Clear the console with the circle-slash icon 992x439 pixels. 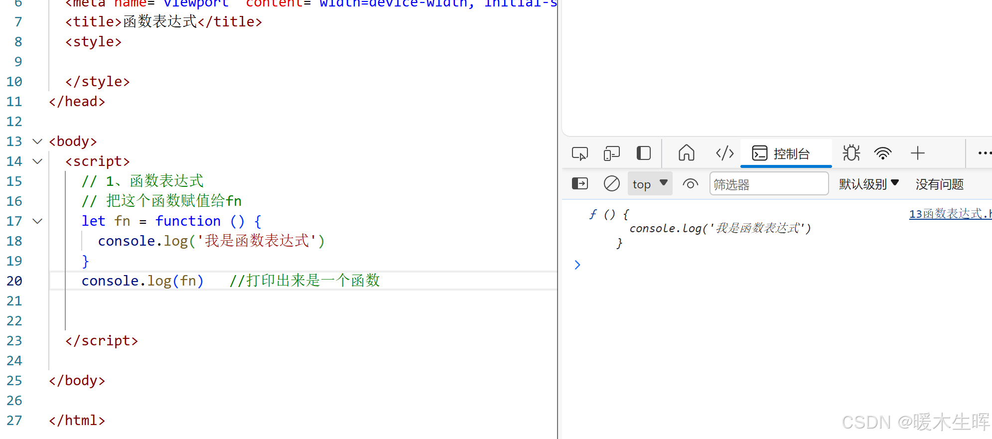[x=611, y=184]
